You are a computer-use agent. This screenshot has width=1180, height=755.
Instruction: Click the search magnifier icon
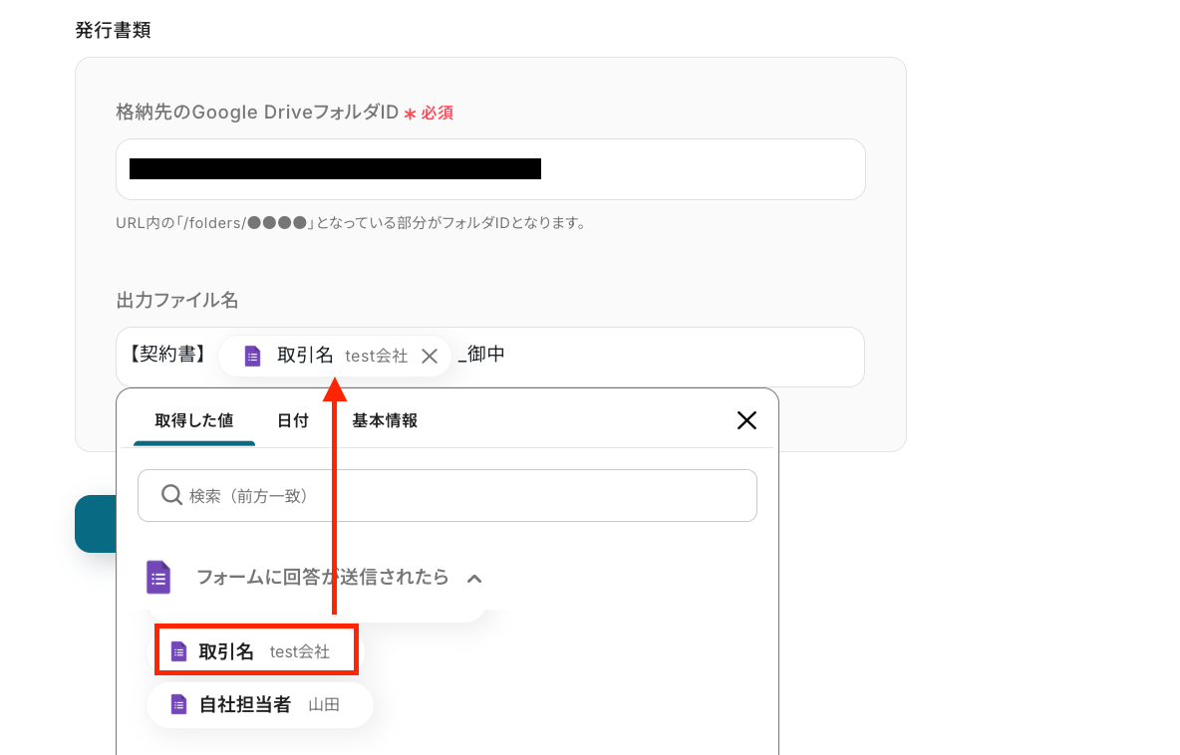click(x=171, y=495)
